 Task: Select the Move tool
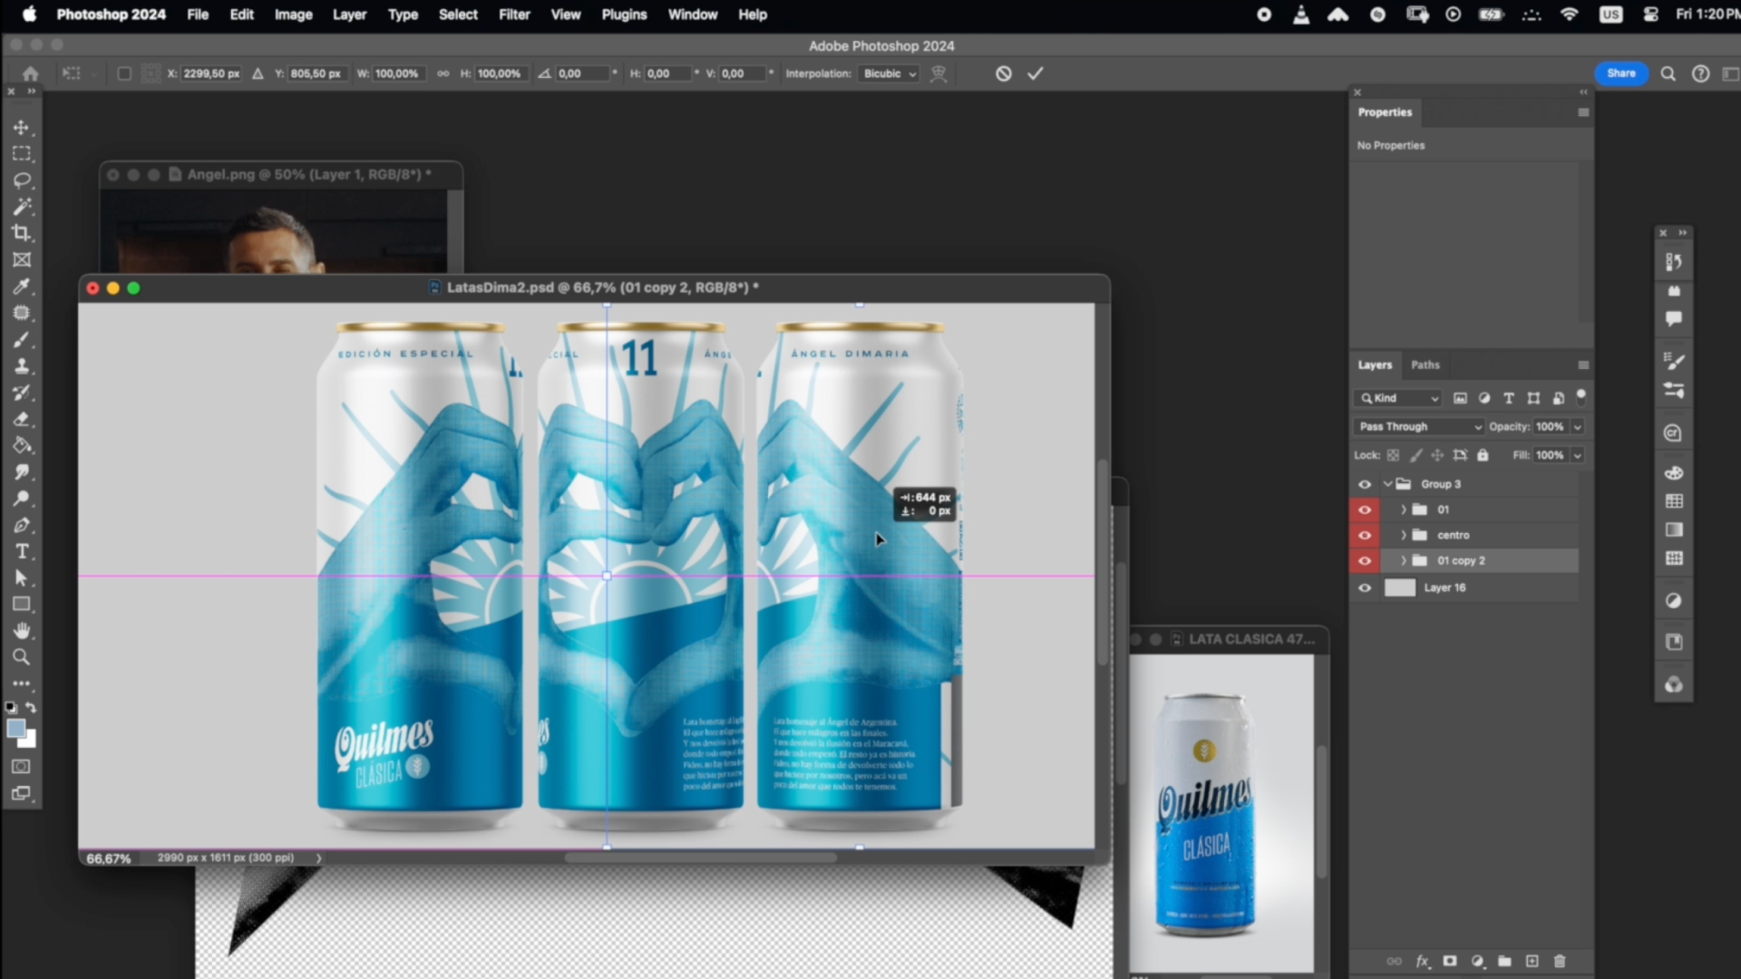pos(22,128)
